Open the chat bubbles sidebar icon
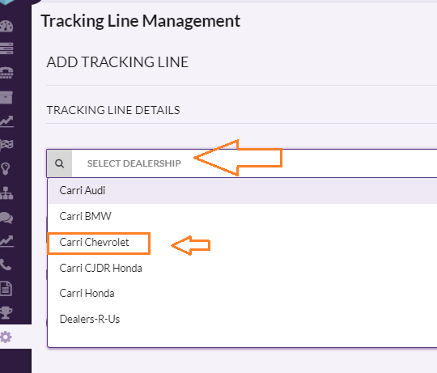The height and width of the screenshot is (373, 437). pyautogui.click(x=6, y=218)
